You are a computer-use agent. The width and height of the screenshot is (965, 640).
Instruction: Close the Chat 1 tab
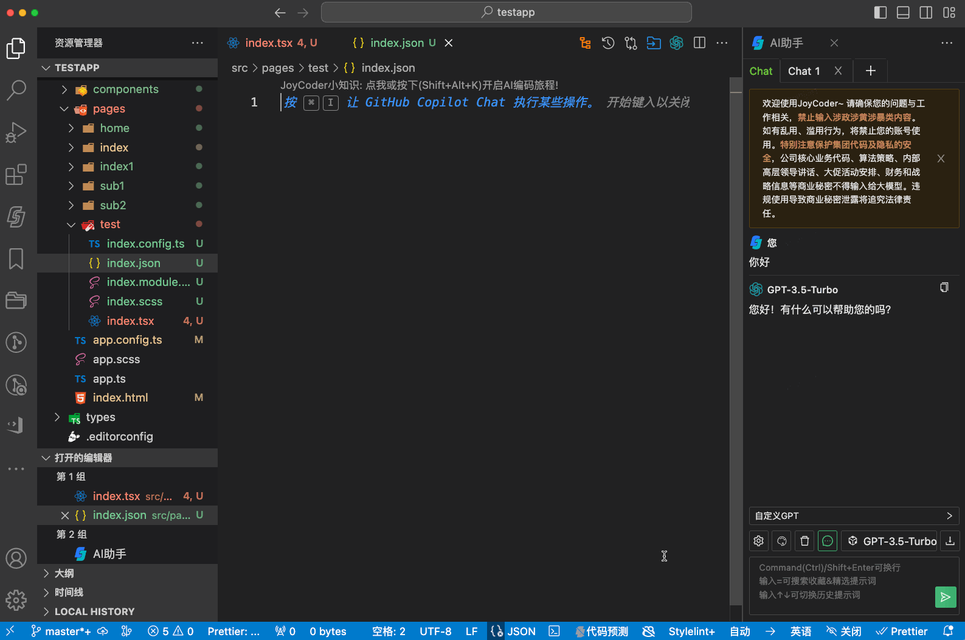[x=838, y=71]
